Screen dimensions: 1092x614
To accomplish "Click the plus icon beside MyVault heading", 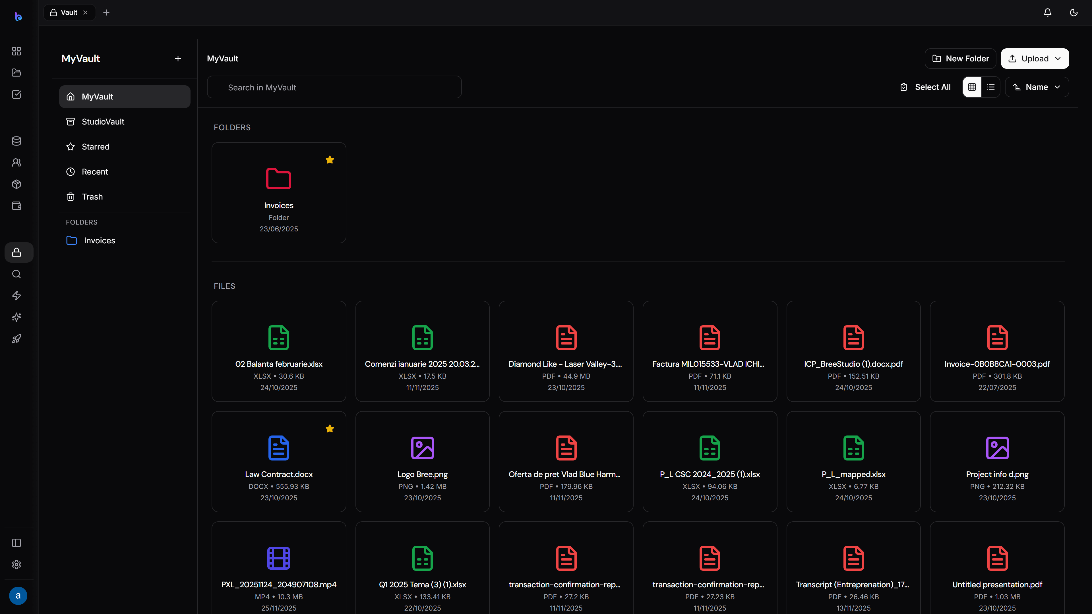I will click(x=178, y=59).
